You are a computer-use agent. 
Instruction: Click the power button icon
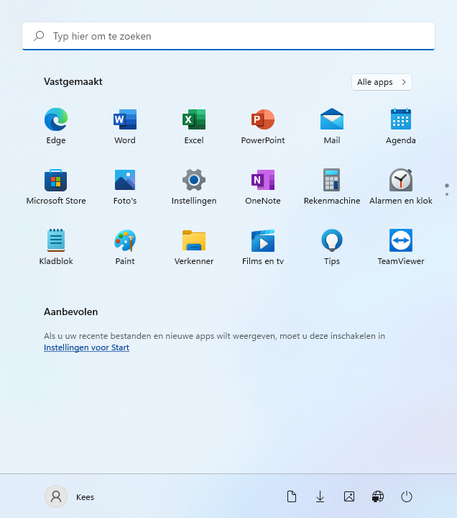pyautogui.click(x=407, y=496)
